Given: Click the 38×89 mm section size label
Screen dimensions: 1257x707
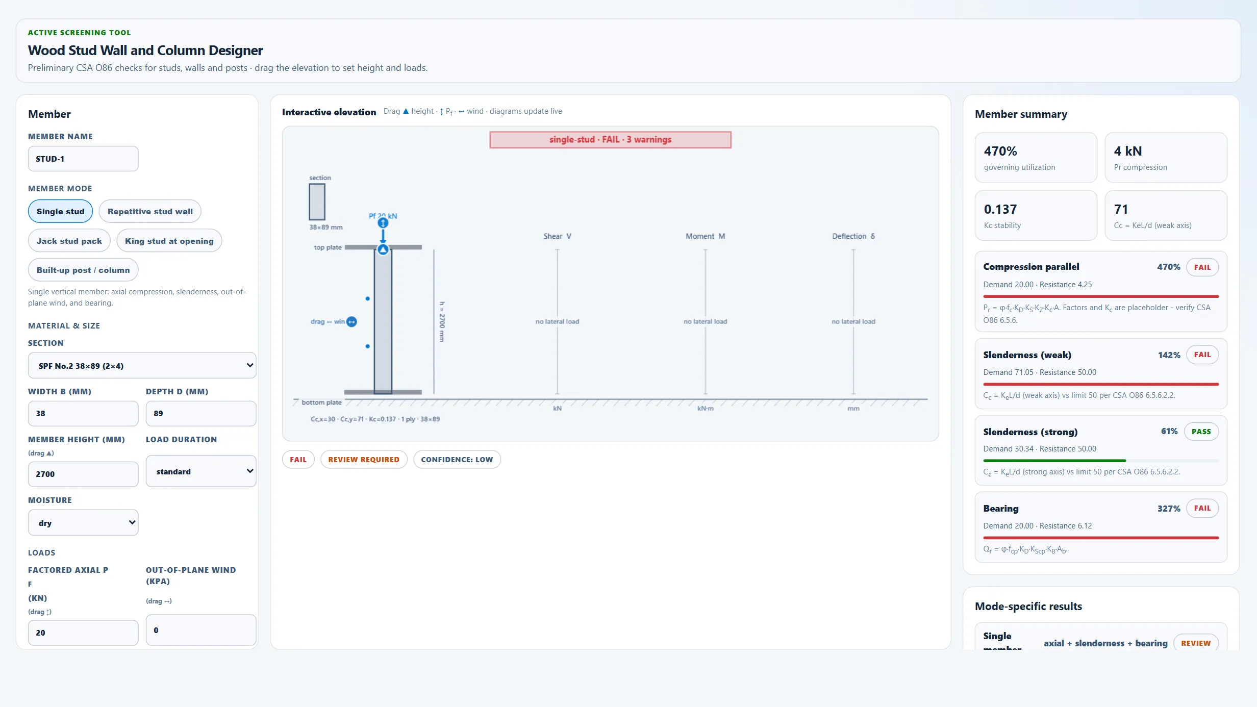Looking at the screenshot, I should [325, 227].
